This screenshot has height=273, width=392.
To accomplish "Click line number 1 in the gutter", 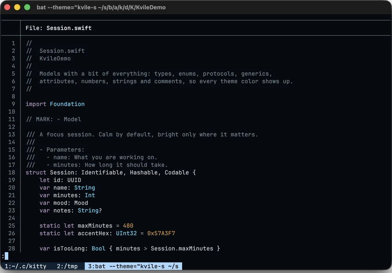I will click(x=13, y=43).
